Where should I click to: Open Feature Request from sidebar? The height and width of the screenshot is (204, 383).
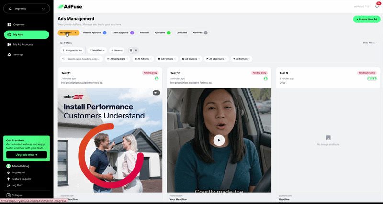(x=21, y=179)
